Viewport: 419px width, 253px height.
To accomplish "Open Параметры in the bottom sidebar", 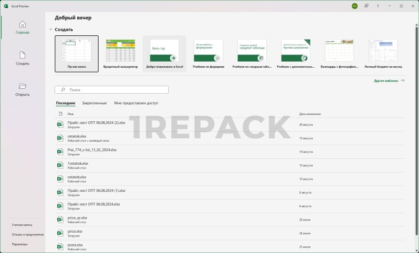I will (x=20, y=244).
